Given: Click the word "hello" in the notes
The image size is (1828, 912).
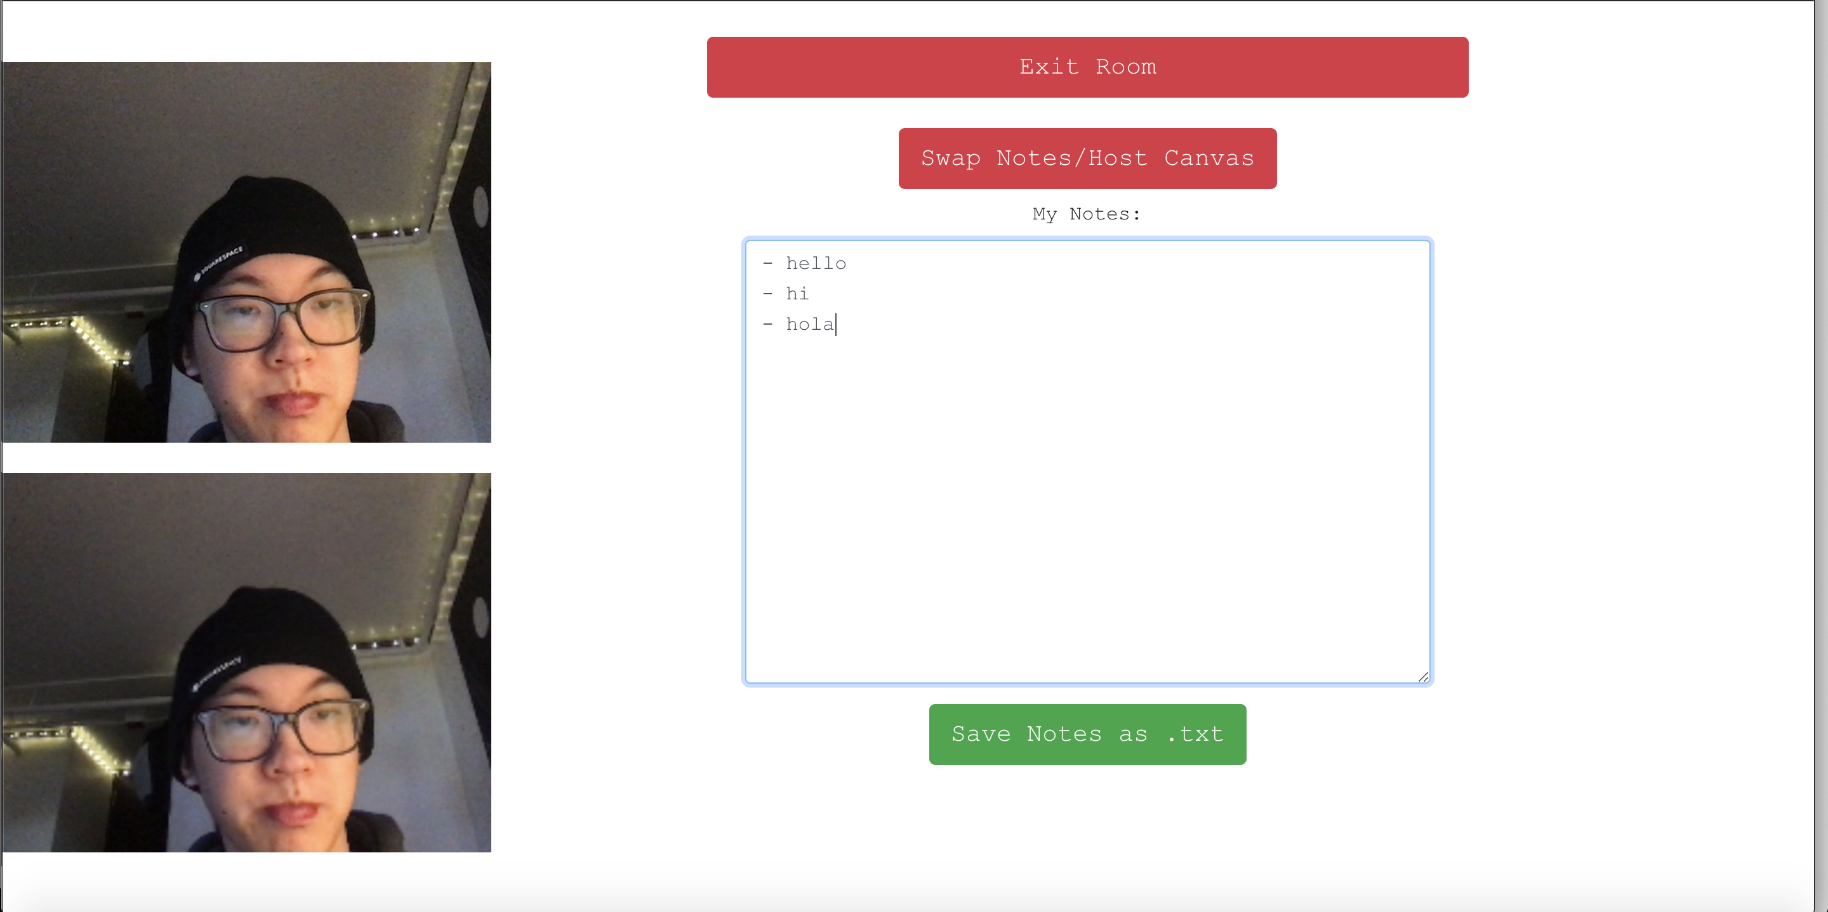Looking at the screenshot, I should [x=816, y=264].
